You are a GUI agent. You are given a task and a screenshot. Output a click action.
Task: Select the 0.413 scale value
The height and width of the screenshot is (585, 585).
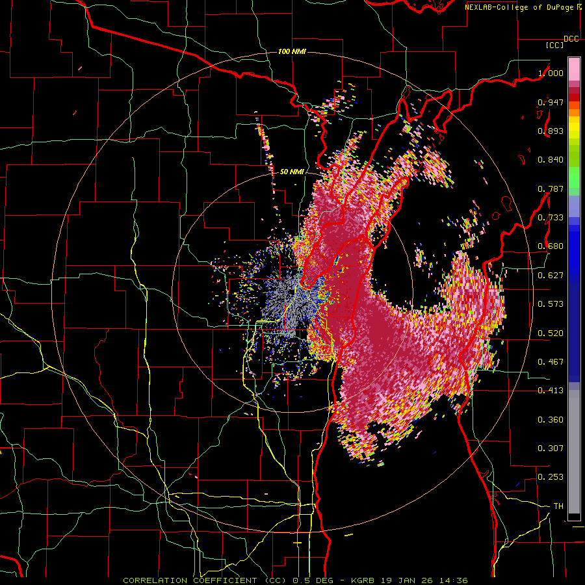coord(551,391)
